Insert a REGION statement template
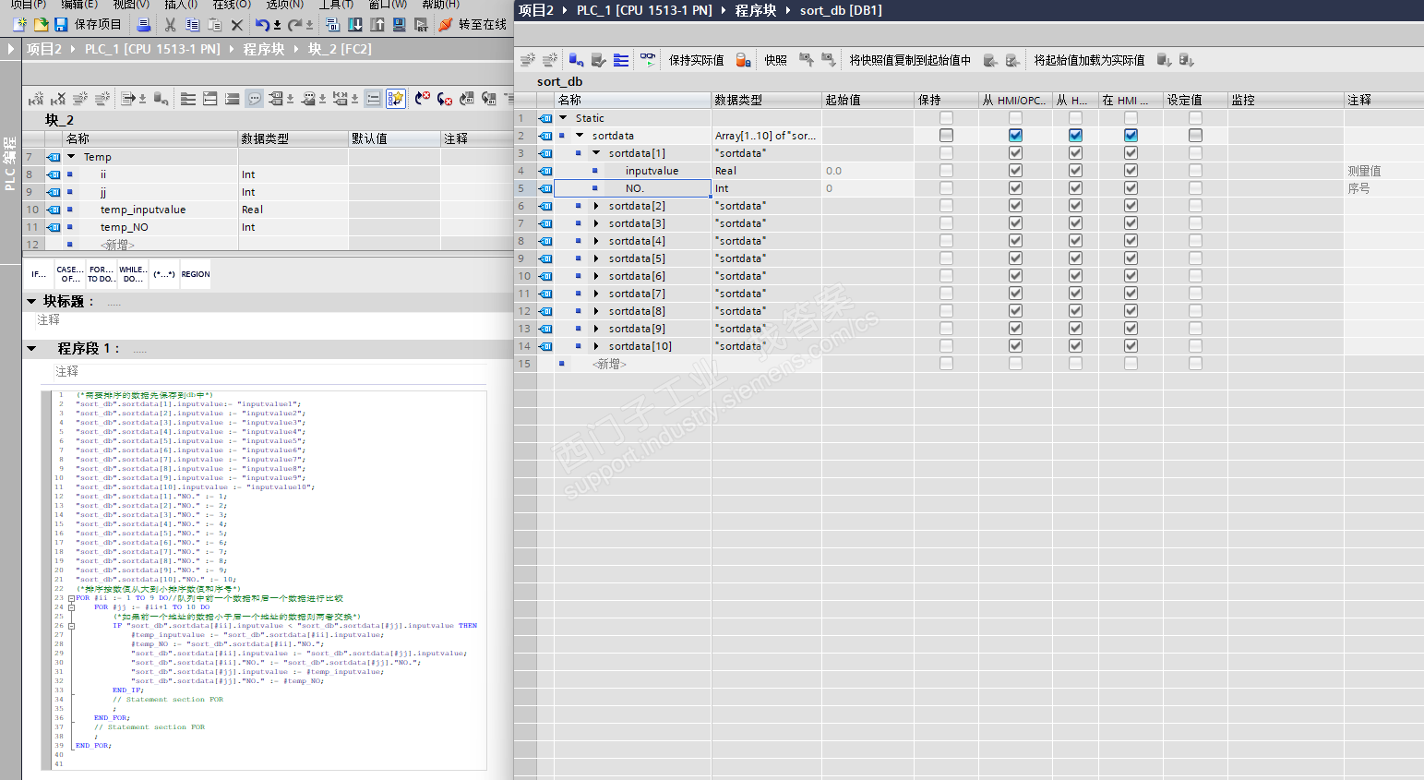This screenshot has height=780, width=1424. tap(195, 274)
